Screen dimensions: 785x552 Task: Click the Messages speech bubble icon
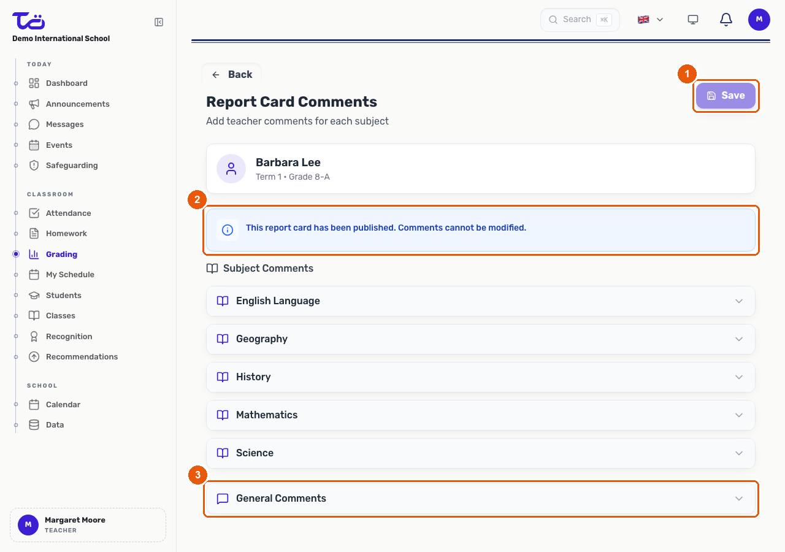(x=34, y=124)
